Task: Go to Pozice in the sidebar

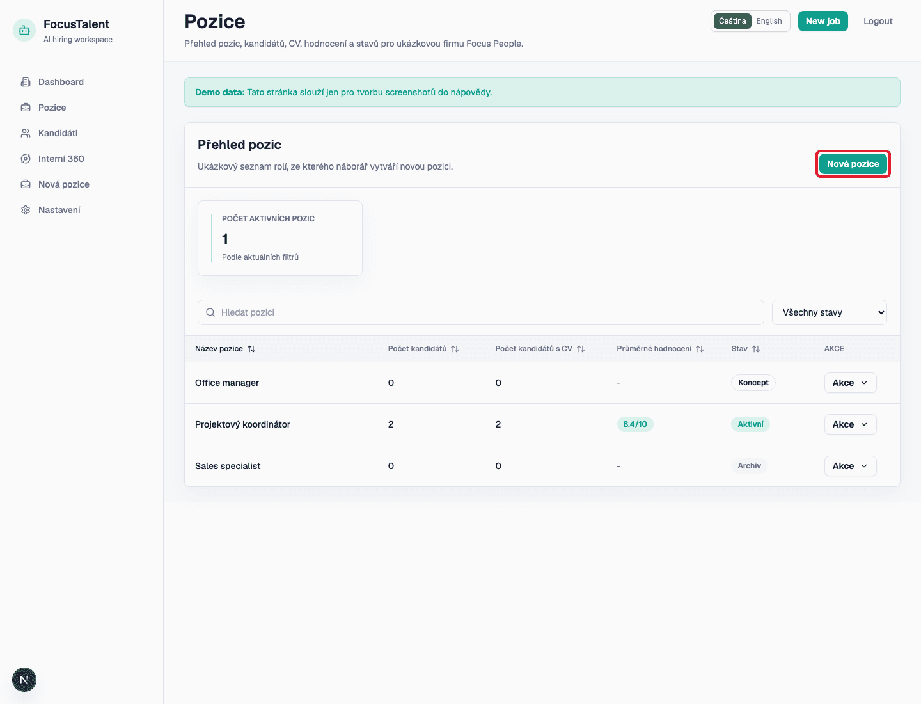Action: coord(82,108)
